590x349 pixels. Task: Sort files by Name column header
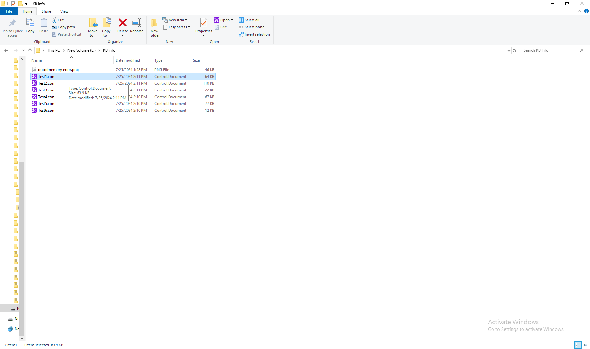point(72,60)
